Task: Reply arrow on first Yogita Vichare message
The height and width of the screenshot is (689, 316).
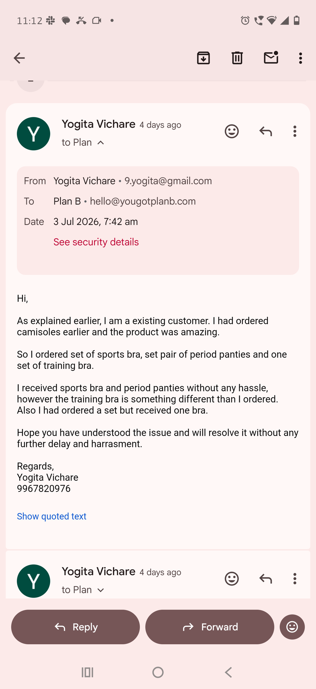Action: pos(266,132)
